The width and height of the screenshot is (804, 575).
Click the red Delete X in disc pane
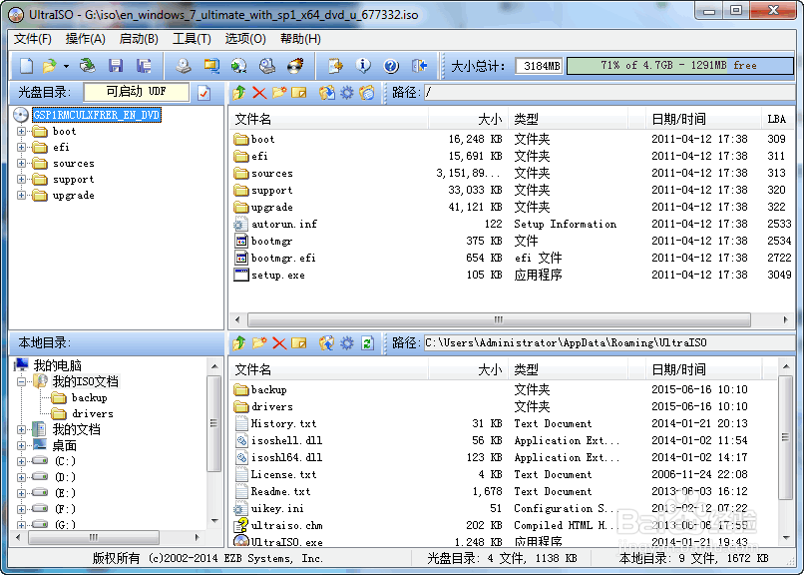(259, 93)
